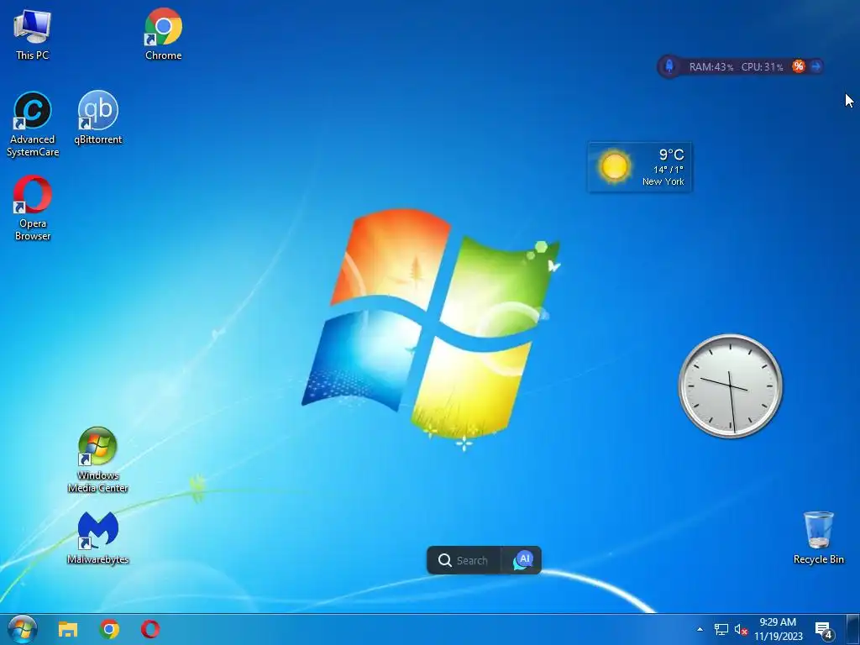860x645 pixels.
Task: Click the Show desktop strip
Action: coord(853,629)
